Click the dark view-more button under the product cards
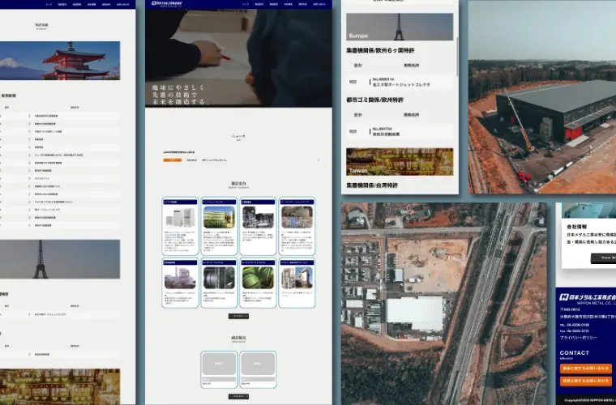616x405 pixels. [x=238, y=316]
